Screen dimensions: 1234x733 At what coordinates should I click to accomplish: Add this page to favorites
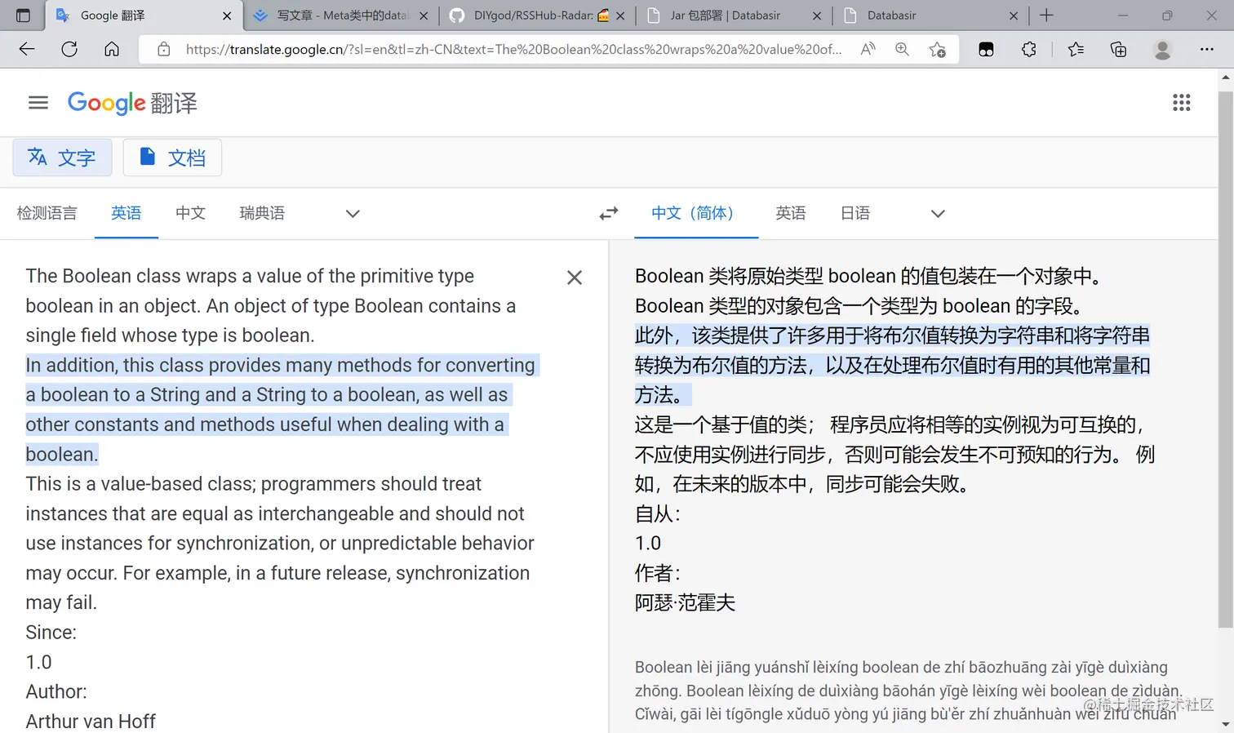click(x=937, y=50)
